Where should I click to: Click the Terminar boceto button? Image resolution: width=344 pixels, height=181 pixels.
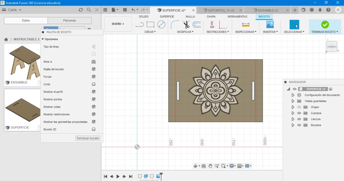pyautogui.click(x=88, y=138)
